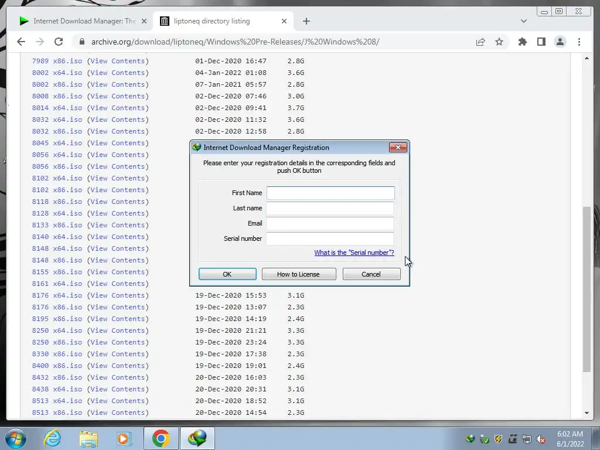
Task: View Contents of 8400 x86.iso
Action: (x=118, y=366)
